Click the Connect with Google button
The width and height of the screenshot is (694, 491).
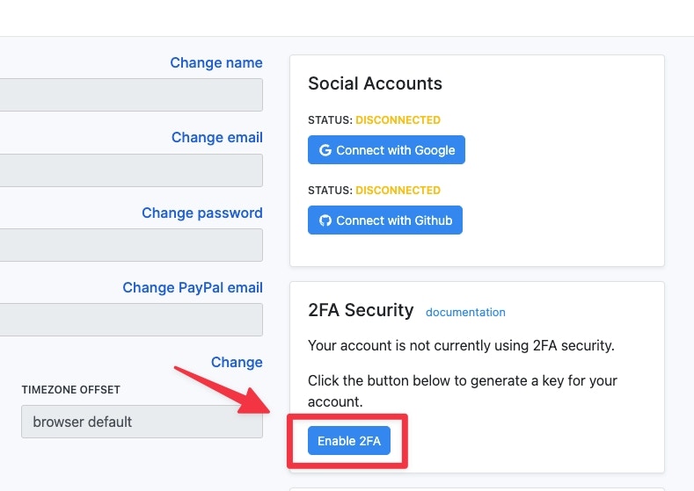(386, 150)
